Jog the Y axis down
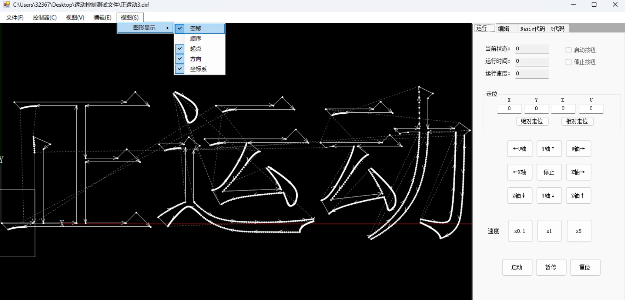 click(549, 196)
